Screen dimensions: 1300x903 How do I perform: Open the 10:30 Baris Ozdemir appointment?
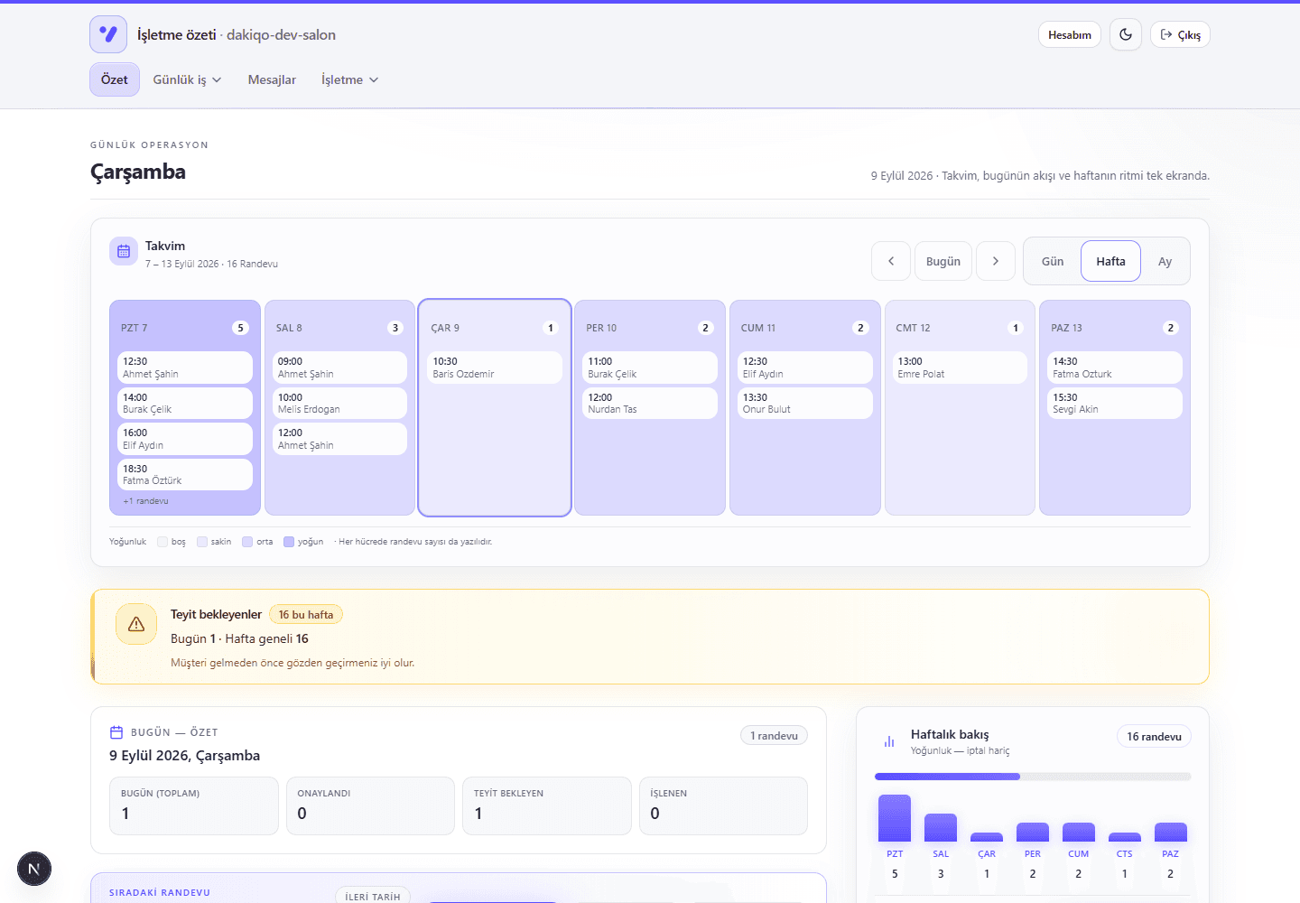[x=495, y=368]
